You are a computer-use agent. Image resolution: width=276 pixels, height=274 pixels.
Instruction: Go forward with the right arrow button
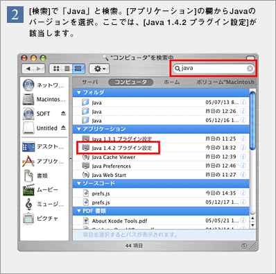pyautogui.click(x=39, y=69)
